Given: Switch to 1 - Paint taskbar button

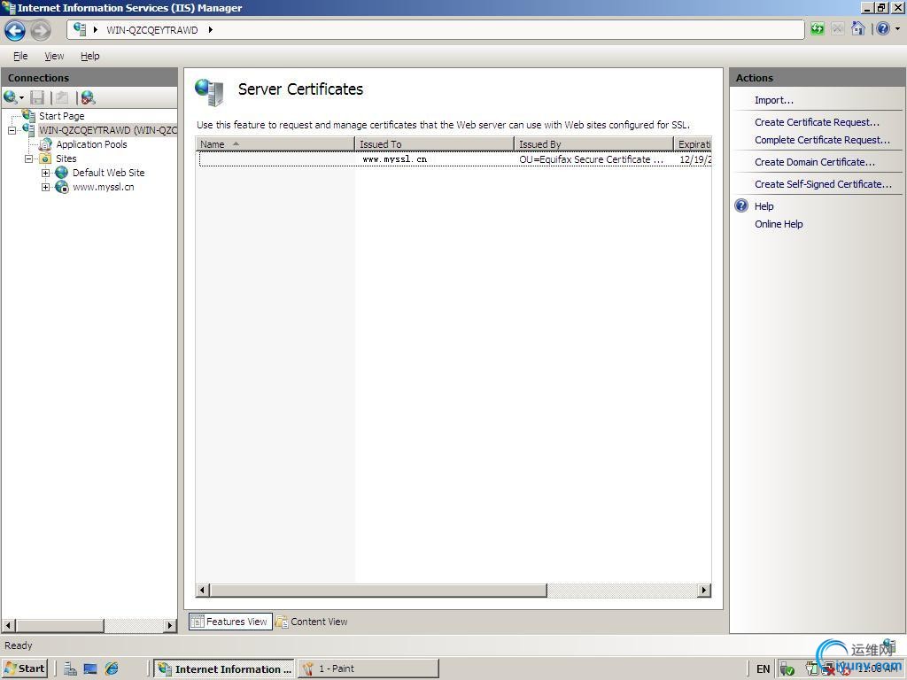Looking at the screenshot, I should click(x=368, y=668).
